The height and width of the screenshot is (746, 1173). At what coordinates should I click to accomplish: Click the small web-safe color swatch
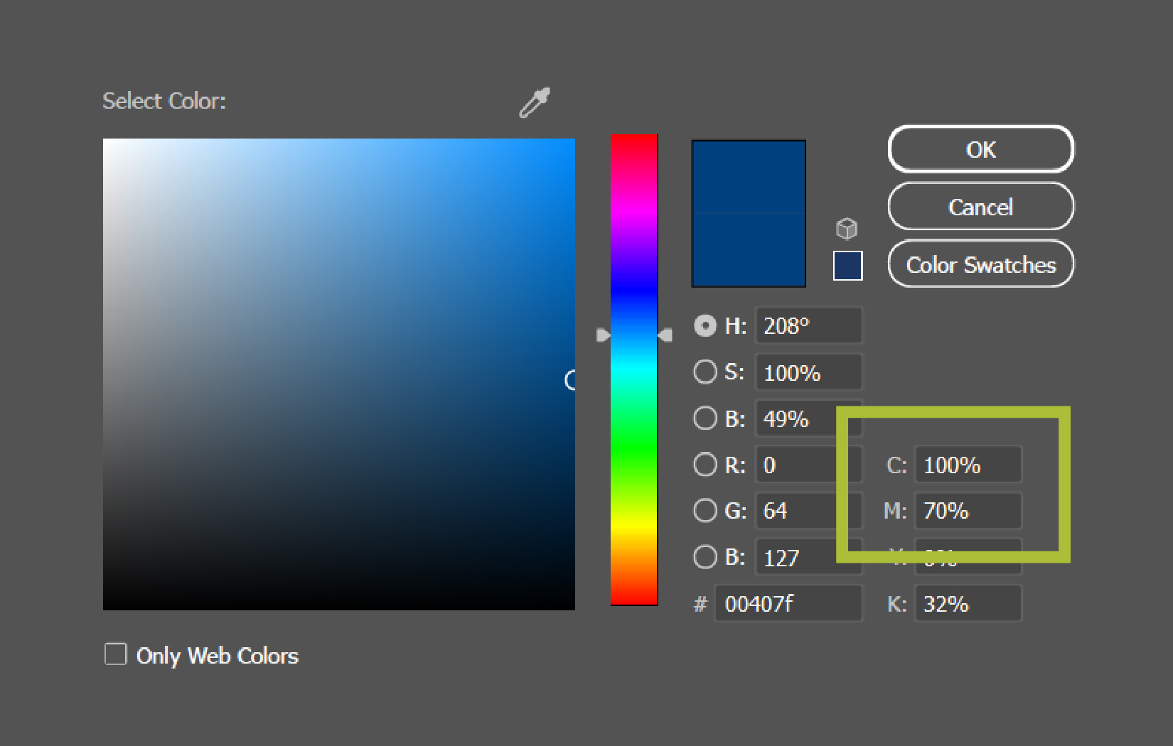point(847,266)
